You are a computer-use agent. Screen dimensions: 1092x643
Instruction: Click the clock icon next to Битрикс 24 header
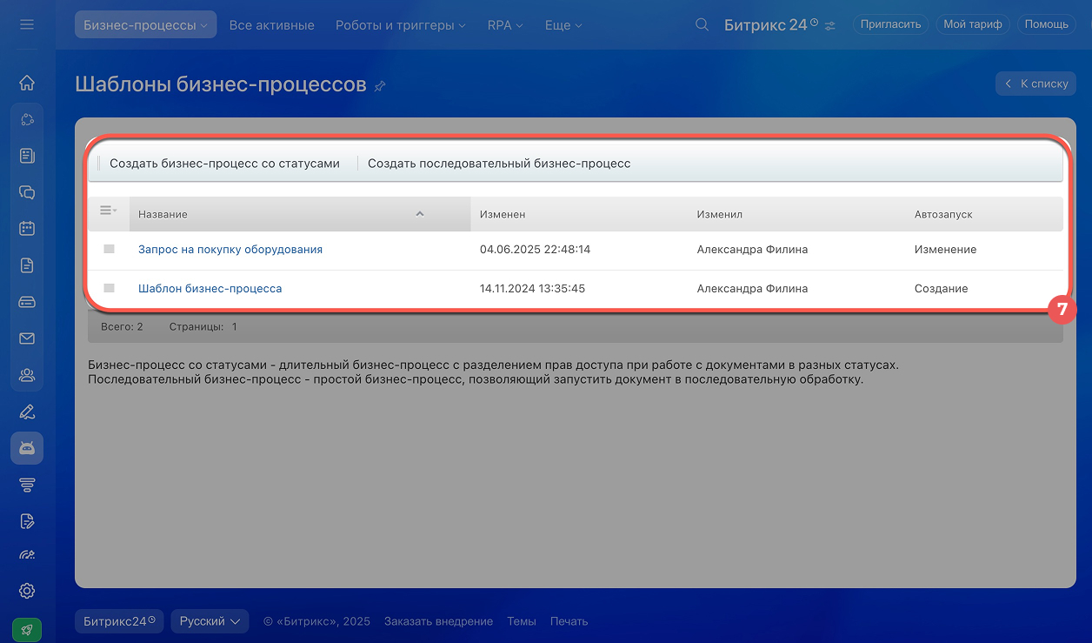(x=815, y=23)
